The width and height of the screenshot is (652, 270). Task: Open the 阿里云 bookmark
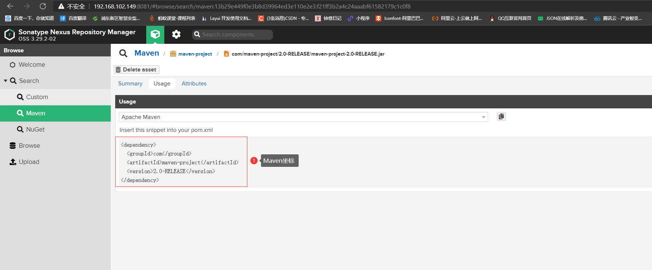pyautogui.click(x=457, y=18)
